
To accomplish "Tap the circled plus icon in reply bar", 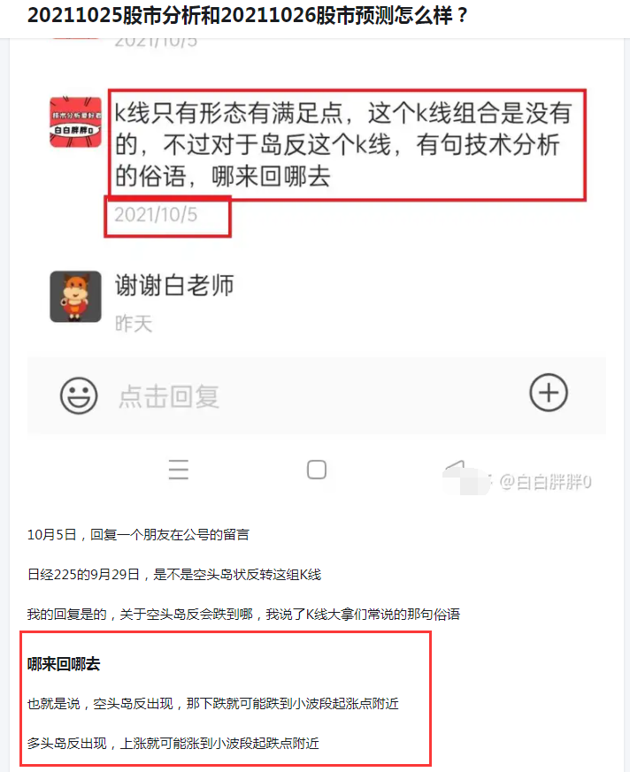I will click(549, 393).
